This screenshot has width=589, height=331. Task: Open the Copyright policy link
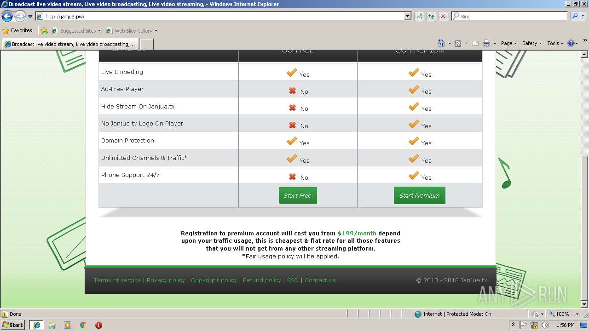tap(214, 280)
